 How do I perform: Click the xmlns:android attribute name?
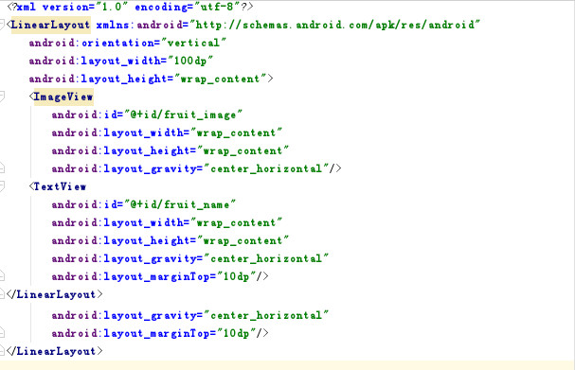pyautogui.click(x=139, y=25)
